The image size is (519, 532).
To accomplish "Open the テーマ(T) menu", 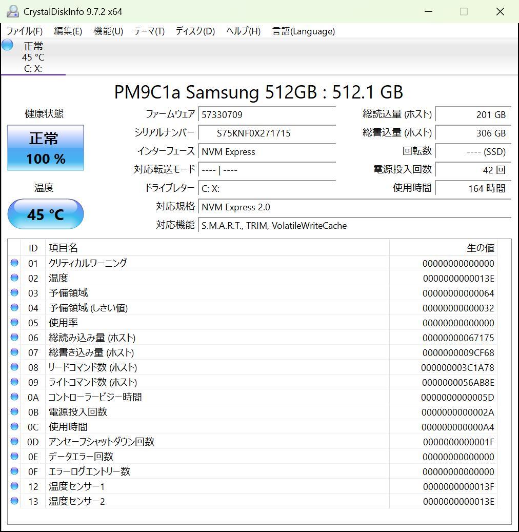I will click(149, 31).
